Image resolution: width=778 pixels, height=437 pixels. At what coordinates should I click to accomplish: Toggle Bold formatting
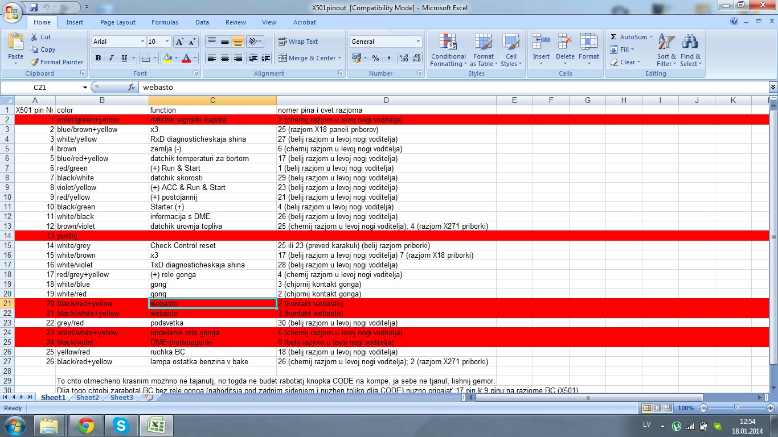(x=98, y=58)
